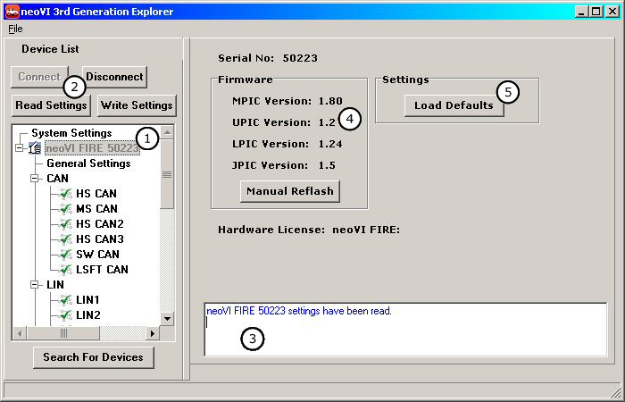This screenshot has width=625, height=402.
Task: Collapse the neoVI FIRE 50223 device node
Action: (20, 148)
